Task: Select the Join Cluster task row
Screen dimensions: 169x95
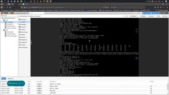Action: [x=84, y=93]
